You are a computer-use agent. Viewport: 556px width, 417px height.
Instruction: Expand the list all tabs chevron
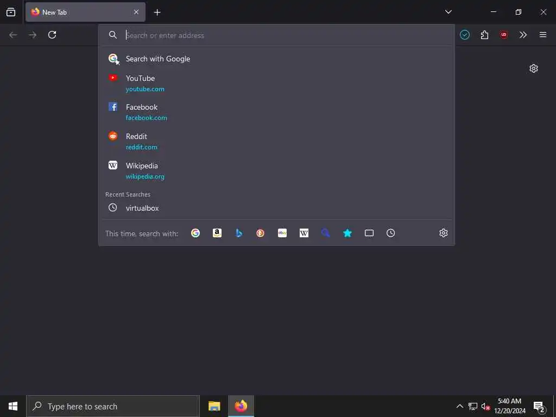448,12
